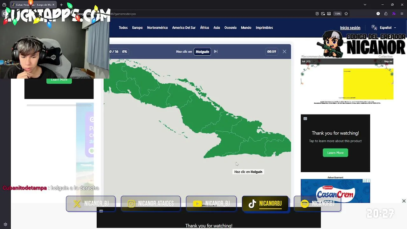Open the browser extensions puzzle icon

pos(386,14)
